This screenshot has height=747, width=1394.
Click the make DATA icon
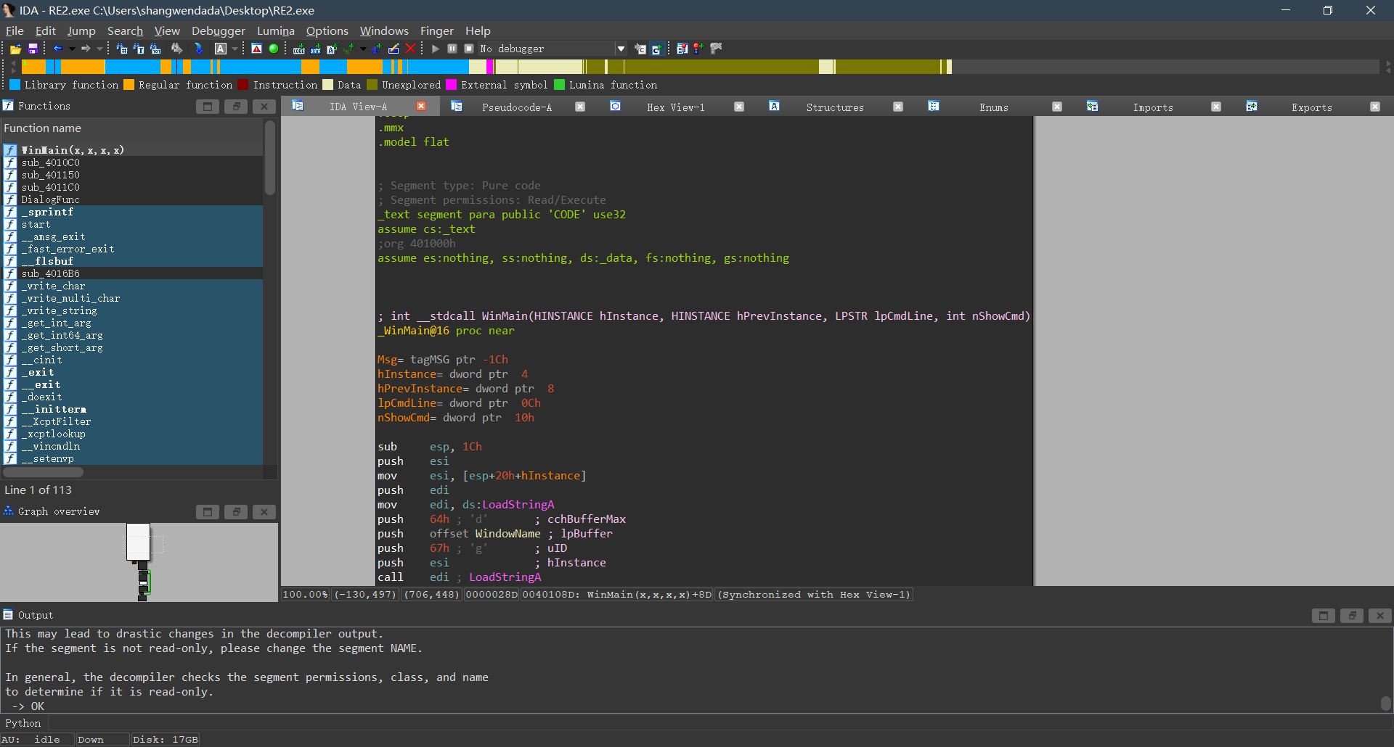315,49
